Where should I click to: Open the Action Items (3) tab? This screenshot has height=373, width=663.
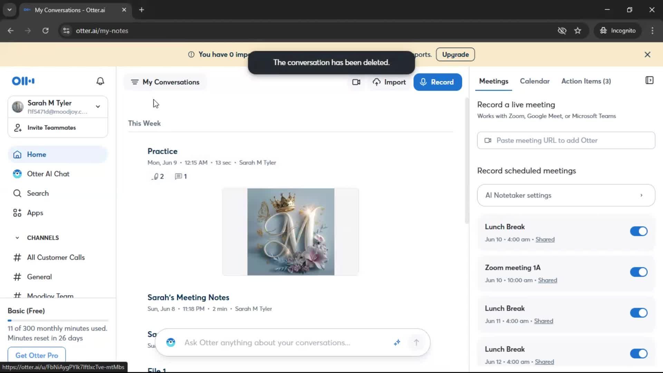coord(586,81)
